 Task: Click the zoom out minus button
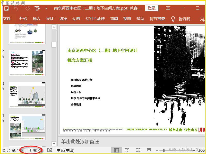pos(157,150)
